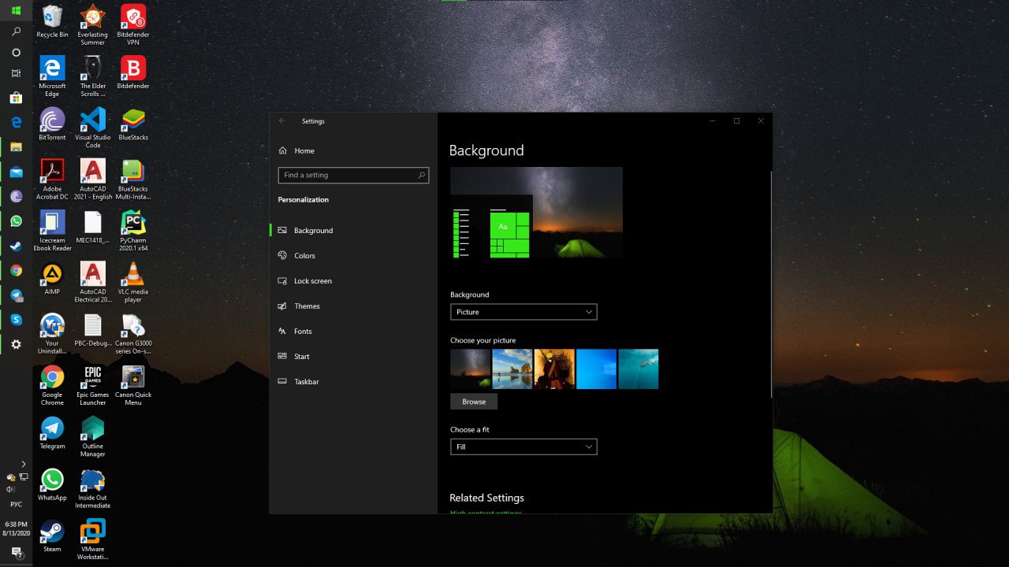1009x567 pixels.
Task: Select Google Chrome desktop shortcut
Action: (x=52, y=386)
